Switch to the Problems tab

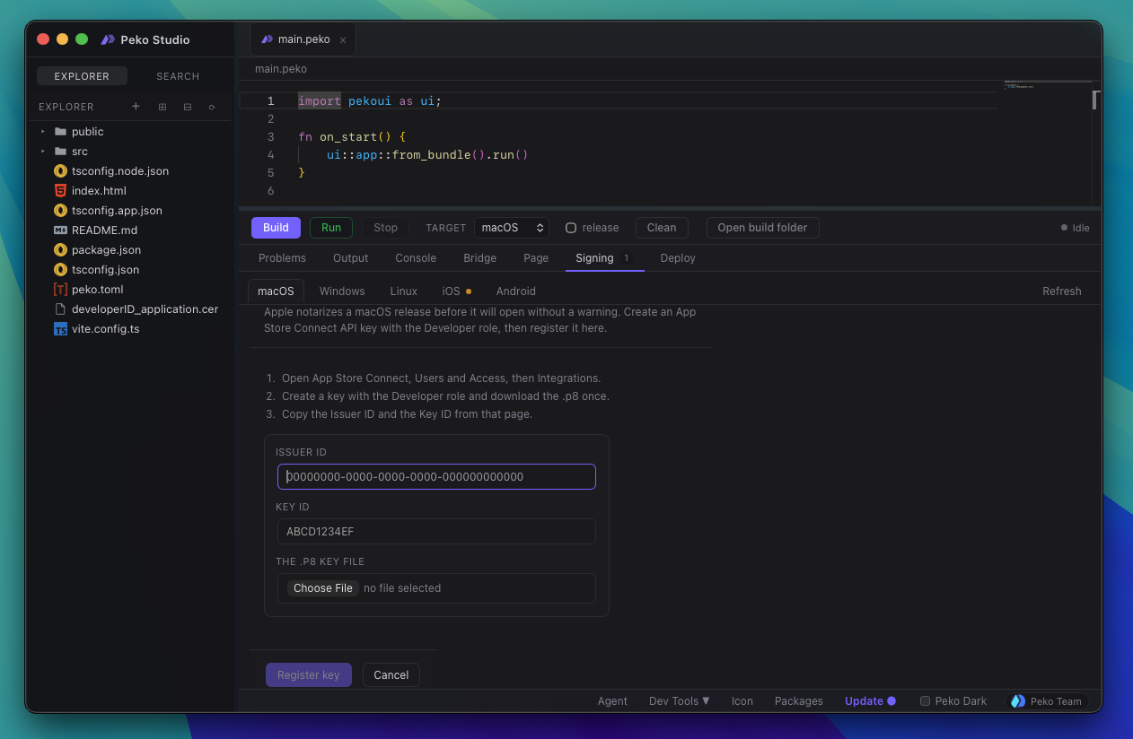pos(282,258)
